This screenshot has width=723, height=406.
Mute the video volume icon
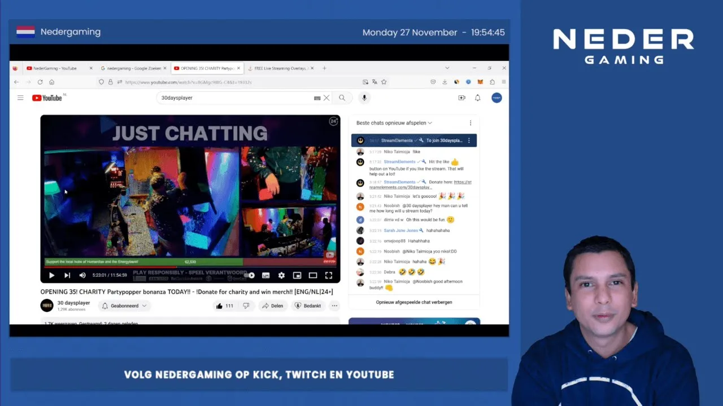tap(82, 275)
